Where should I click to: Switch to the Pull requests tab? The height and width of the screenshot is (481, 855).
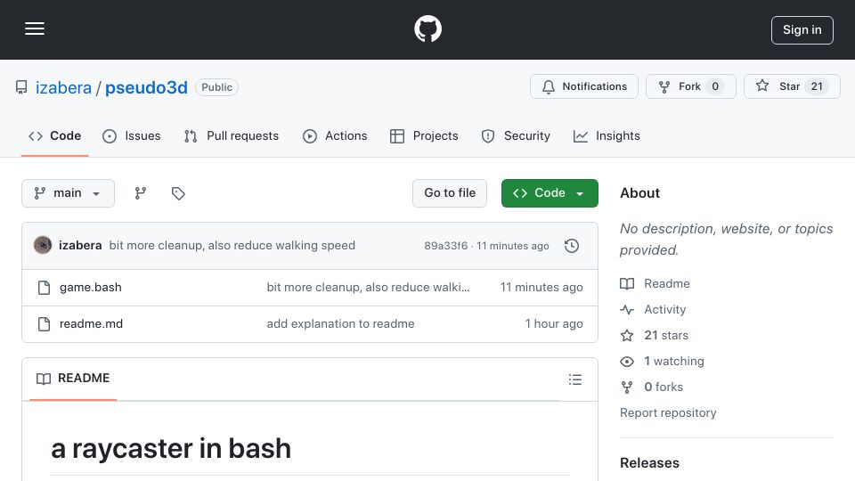[232, 135]
